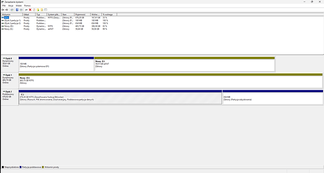
Task: Click the red X delete icon
Action: tap(30, 10)
